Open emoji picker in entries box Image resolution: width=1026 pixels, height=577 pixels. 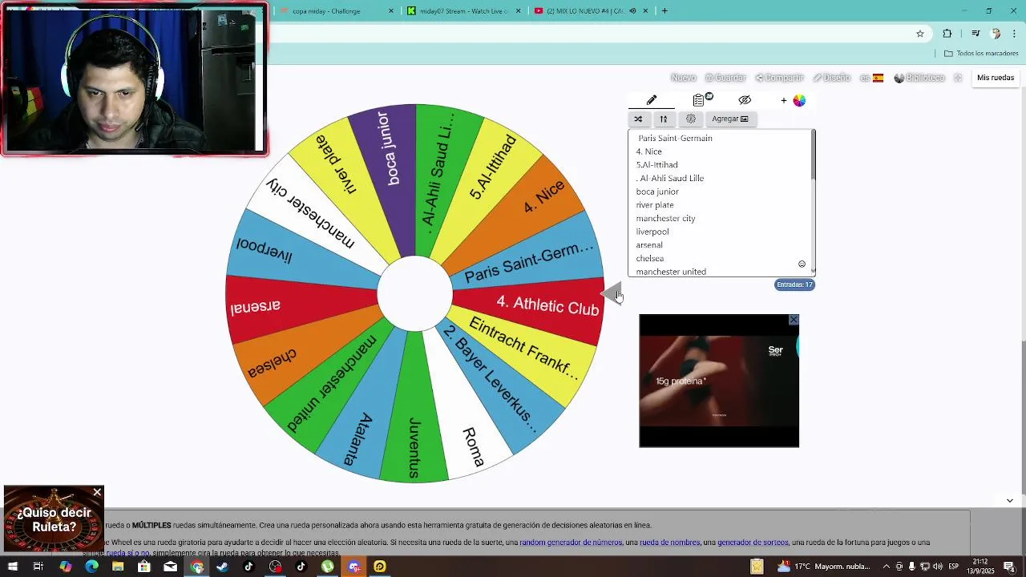tap(802, 264)
